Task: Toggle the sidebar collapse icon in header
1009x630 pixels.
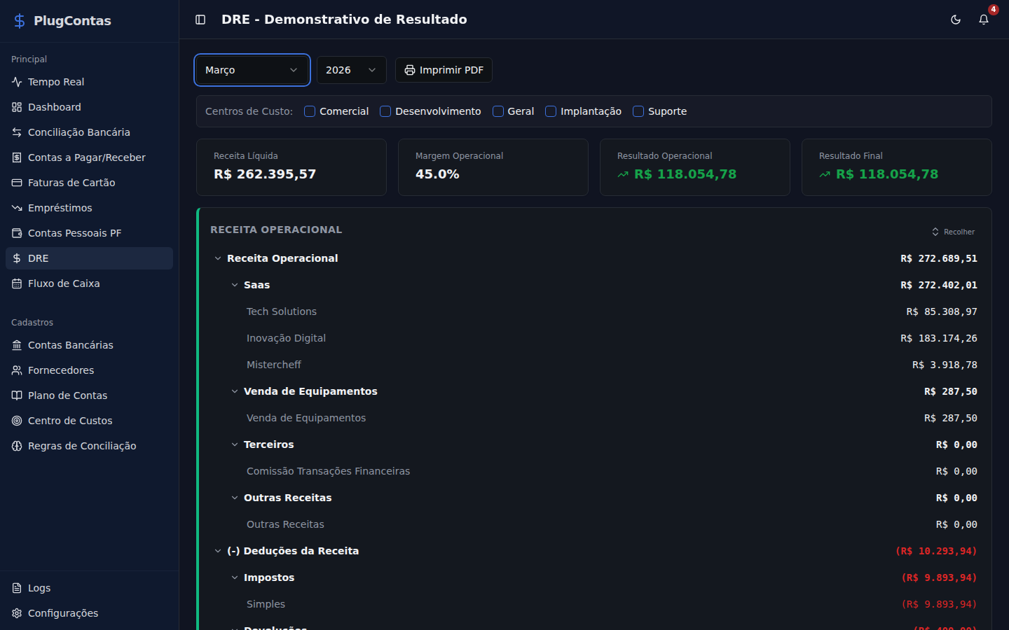Action: point(200,20)
